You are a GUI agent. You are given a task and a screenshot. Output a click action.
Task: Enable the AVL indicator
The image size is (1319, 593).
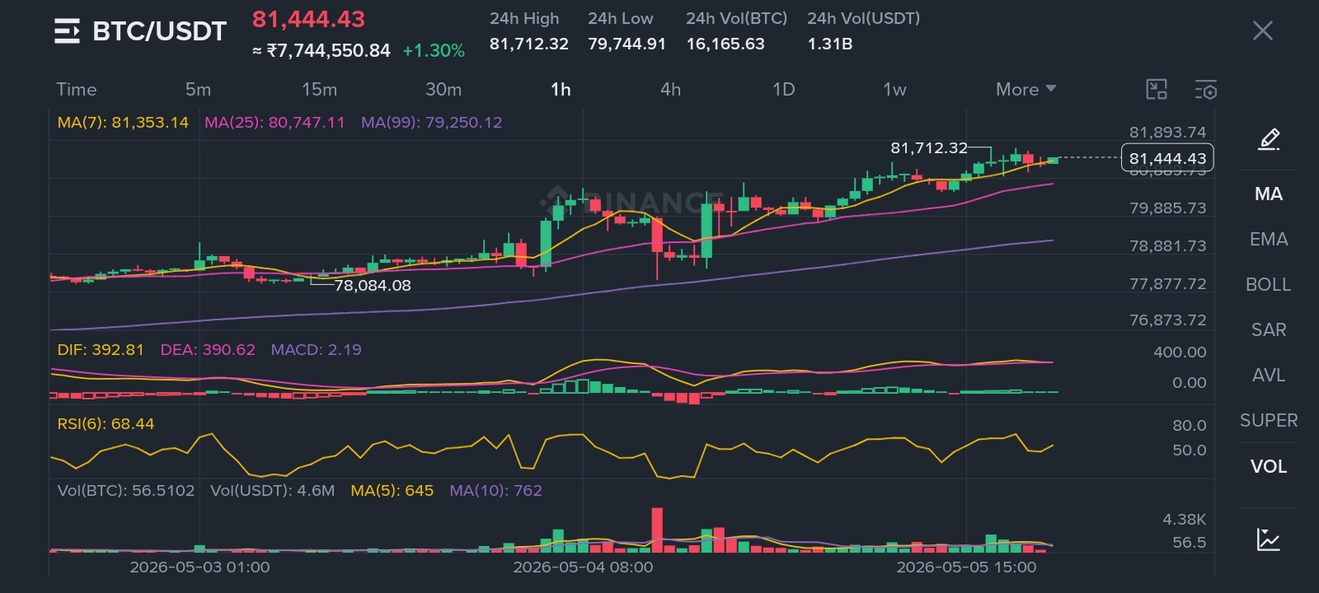[1269, 375]
